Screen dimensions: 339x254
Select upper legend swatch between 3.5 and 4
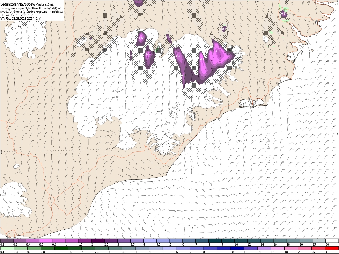[137, 241]
